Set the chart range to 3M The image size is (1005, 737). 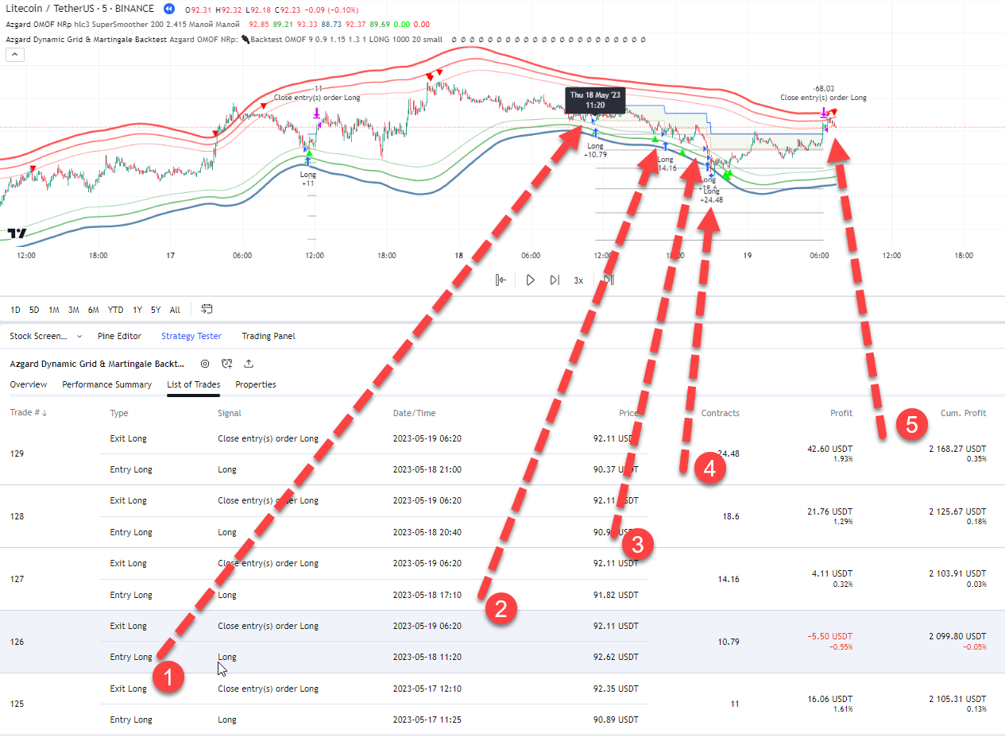[73, 310]
